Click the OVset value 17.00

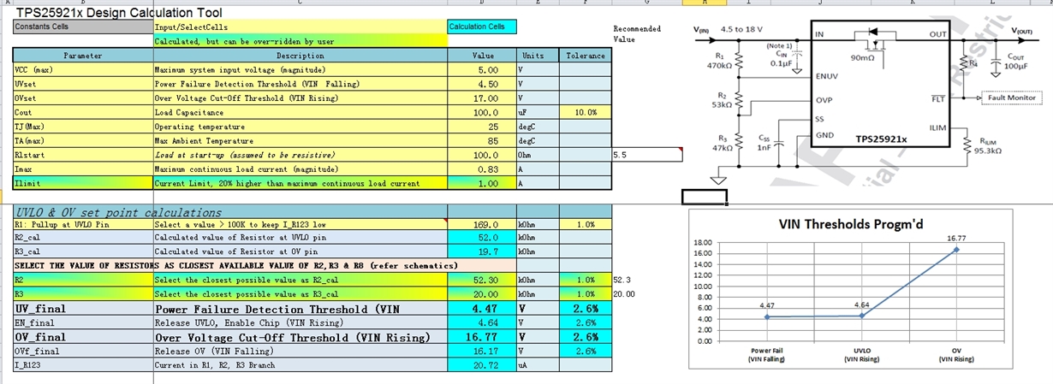[x=482, y=98]
